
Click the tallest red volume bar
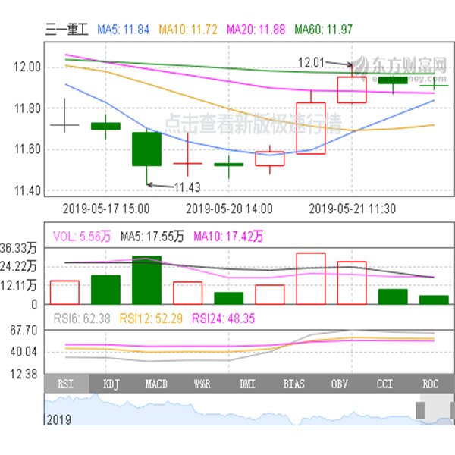click(x=311, y=278)
